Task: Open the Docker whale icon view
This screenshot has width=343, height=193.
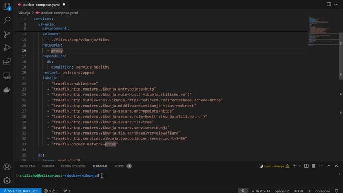Action: [x=7, y=90]
